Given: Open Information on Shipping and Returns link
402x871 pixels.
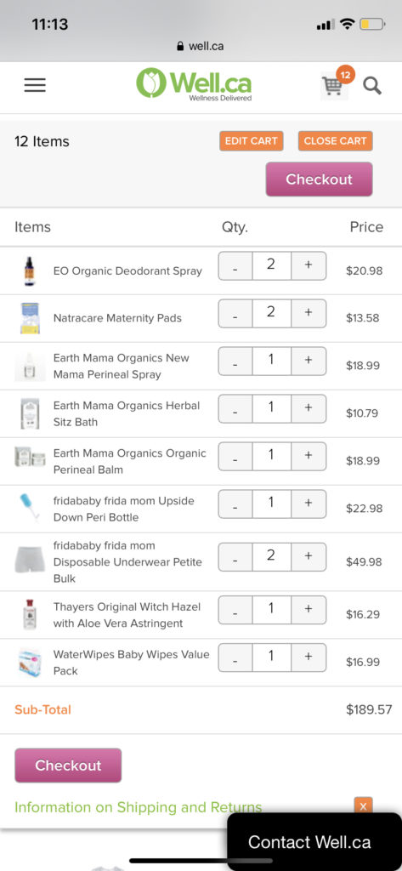Looking at the screenshot, I should coord(139,807).
